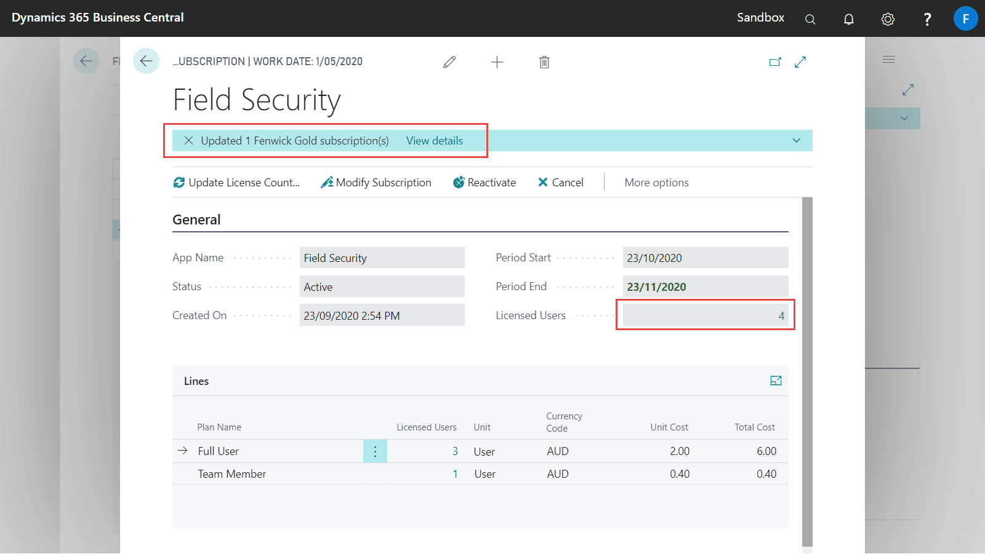Click the Cancel action
The width and height of the screenshot is (985, 554).
tap(560, 183)
